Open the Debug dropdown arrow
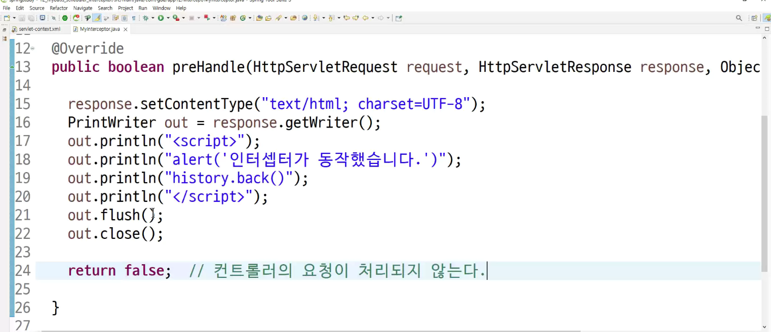The width and height of the screenshot is (771, 332). (153, 18)
